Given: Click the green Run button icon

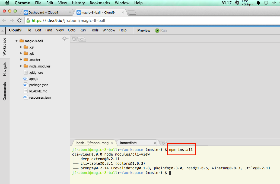Looking at the screenshot, I should [x=157, y=31].
